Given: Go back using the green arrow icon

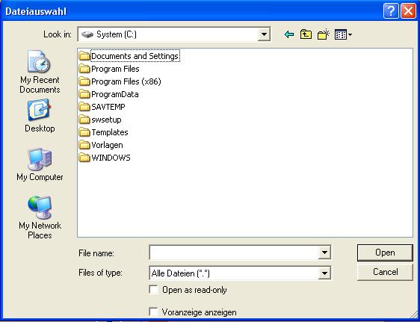Looking at the screenshot, I should [289, 34].
